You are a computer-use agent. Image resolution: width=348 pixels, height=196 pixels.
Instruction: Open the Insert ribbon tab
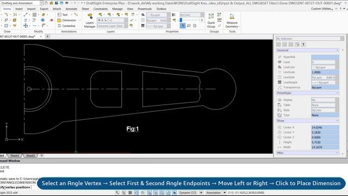click(19, 9)
